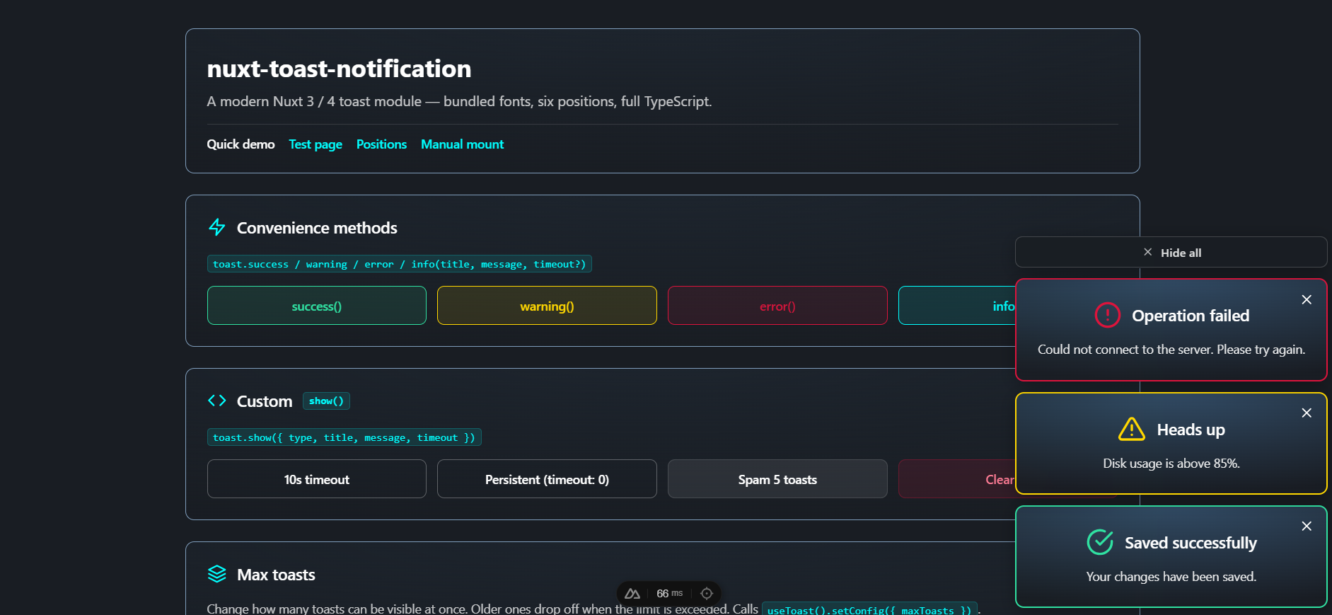
Task: Trigger the success() toast button
Action: pyautogui.click(x=317, y=306)
